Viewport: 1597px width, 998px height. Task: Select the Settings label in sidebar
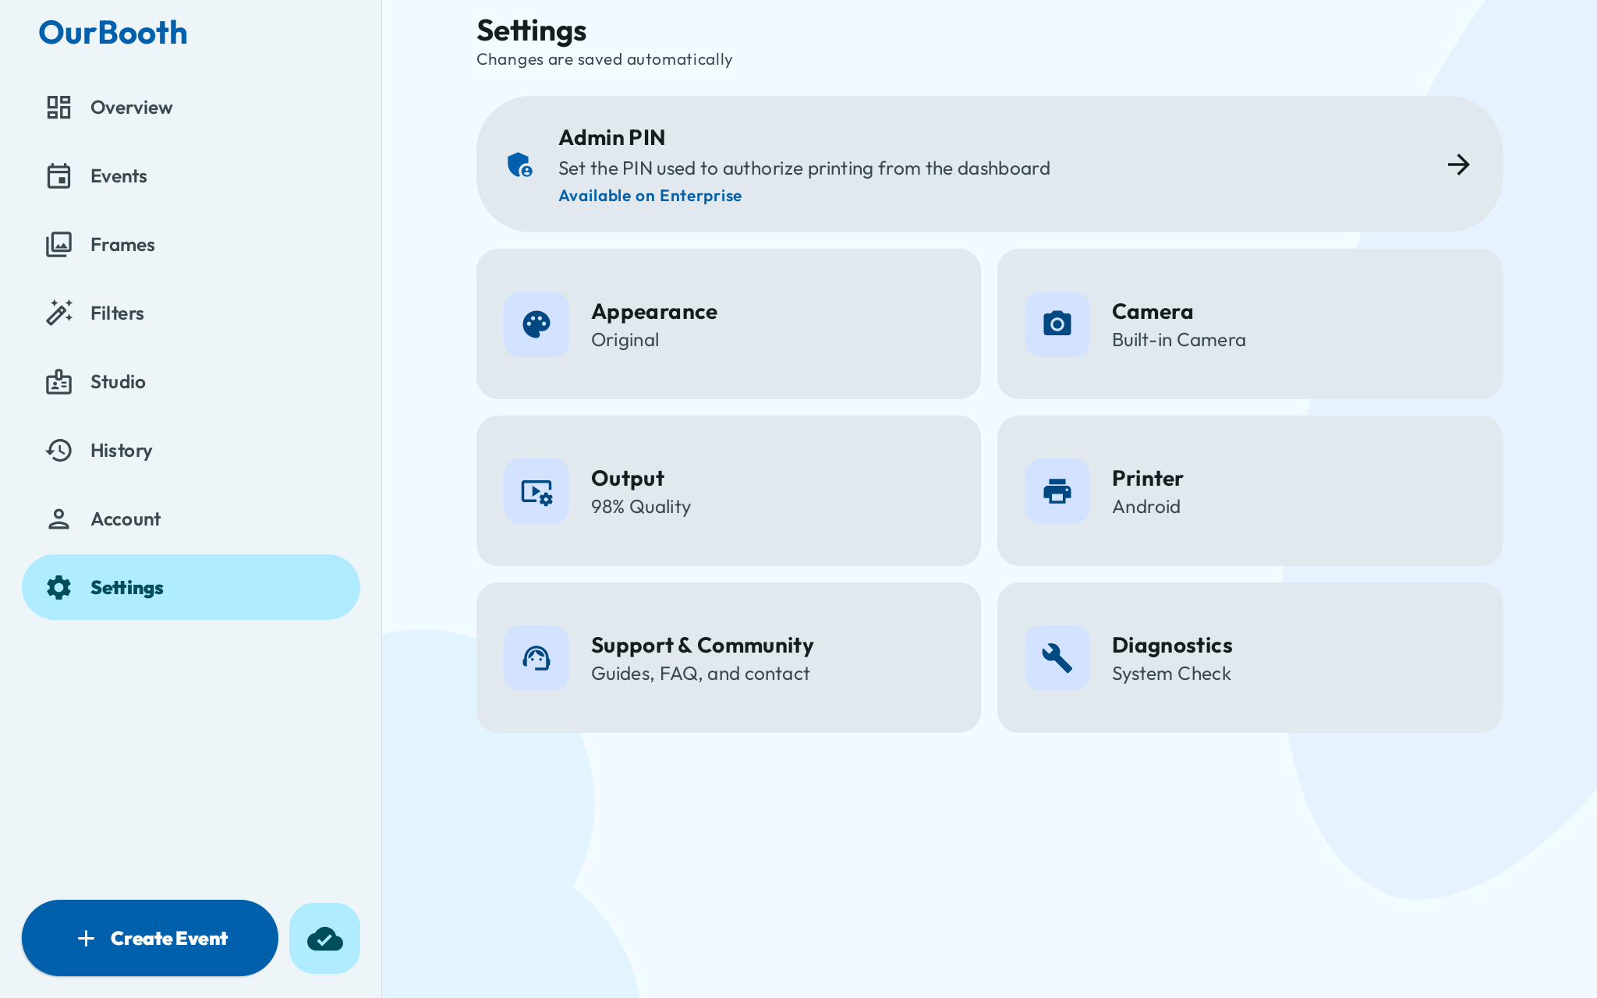[126, 588]
